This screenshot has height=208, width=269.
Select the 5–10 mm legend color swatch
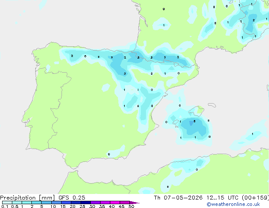(x=46, y=202)
